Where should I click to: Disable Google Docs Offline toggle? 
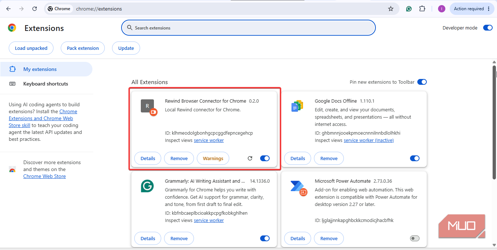415,158
